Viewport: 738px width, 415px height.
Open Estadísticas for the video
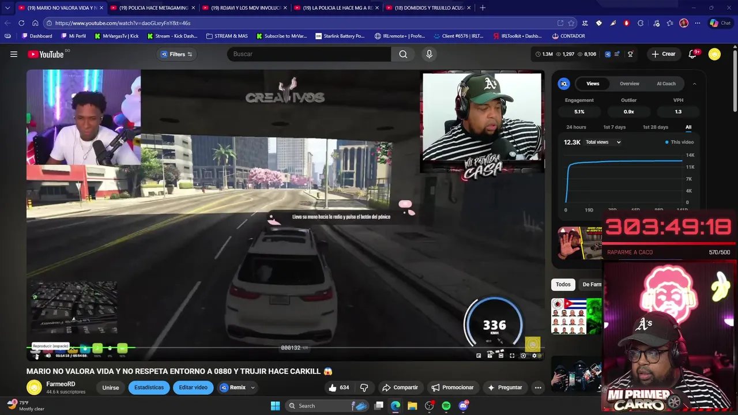(149, 387)
